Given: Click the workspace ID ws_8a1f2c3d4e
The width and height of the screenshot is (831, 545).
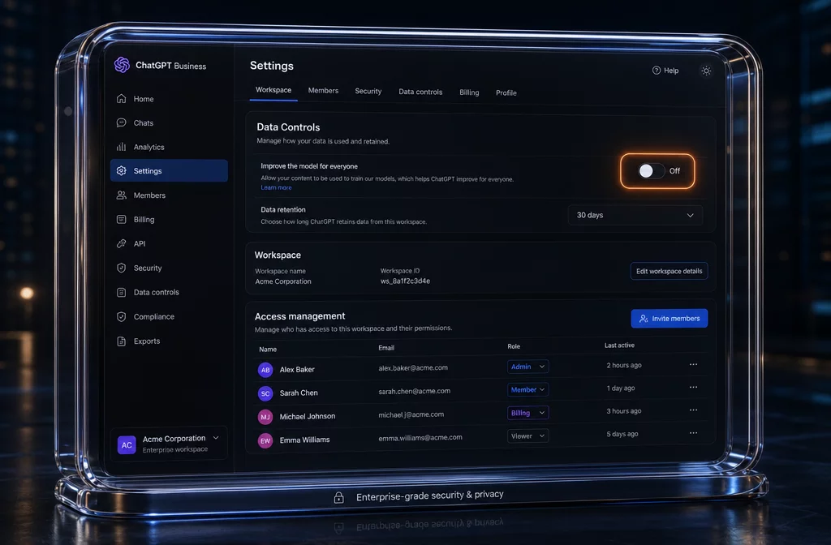Looking at the screenshot, I should coord(406,281).
